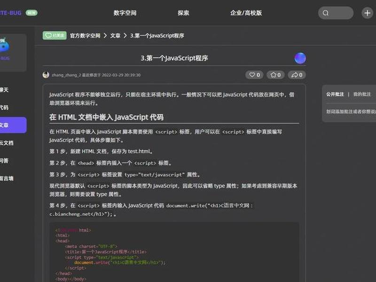Click the annotation hint text in the right panel
376x282 pixels.
351,111
